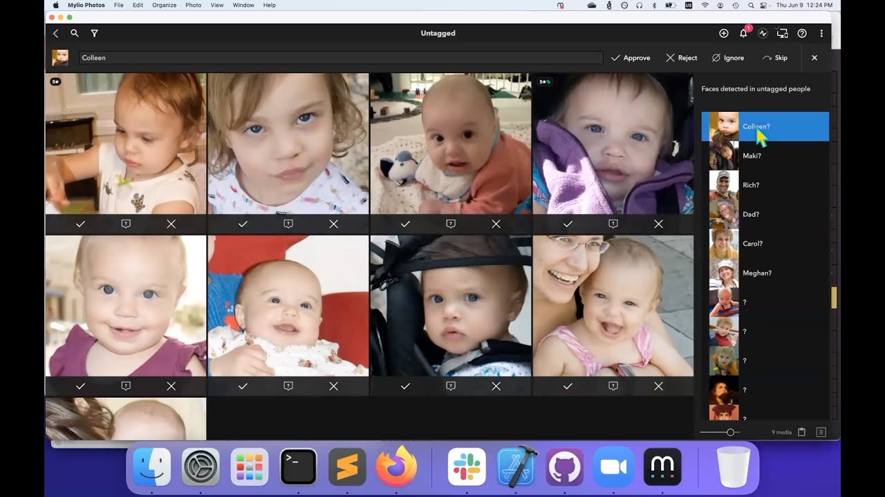This screenshot has width=885, height=497.
Task: Open the Edit menu
Action: tap(138, 5)
